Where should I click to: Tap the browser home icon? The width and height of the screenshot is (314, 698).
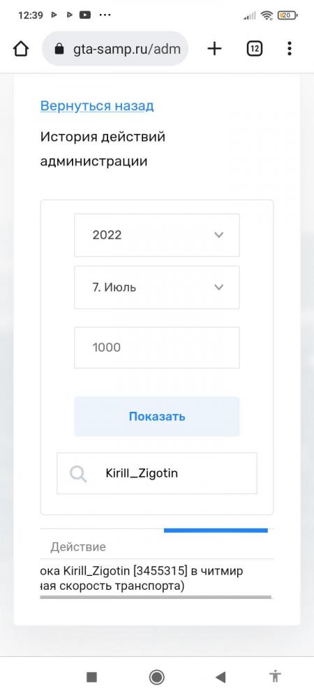click(x=21, y=49)
